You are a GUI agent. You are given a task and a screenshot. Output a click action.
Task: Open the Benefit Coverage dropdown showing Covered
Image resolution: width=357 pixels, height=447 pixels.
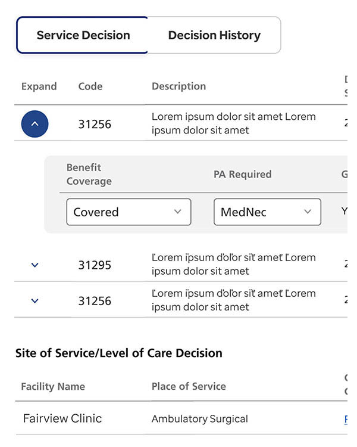[x=129, y=212]
